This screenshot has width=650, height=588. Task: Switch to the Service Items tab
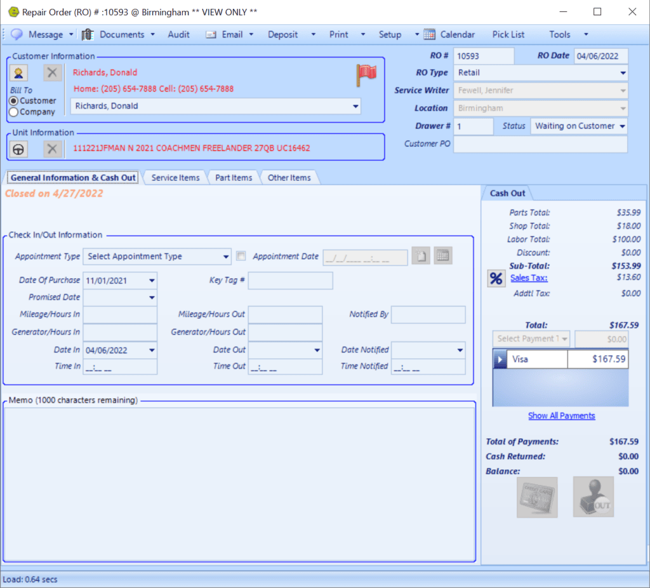(x=175, y=177)
